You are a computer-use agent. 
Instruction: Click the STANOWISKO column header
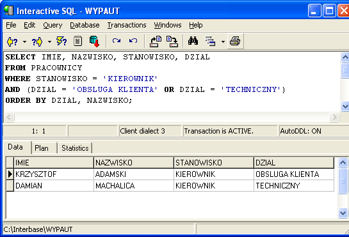214,163
